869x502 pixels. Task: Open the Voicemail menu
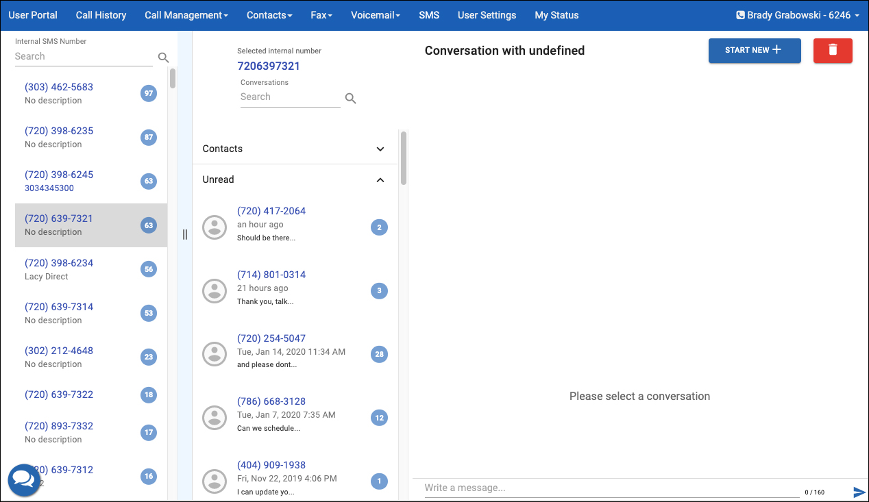coord(375,15)
